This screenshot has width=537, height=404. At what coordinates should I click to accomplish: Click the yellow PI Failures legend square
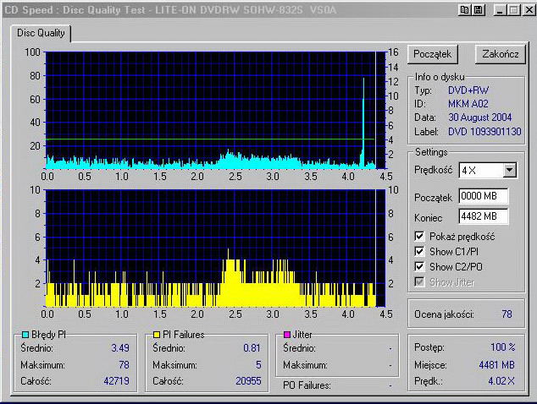(155, 335)
